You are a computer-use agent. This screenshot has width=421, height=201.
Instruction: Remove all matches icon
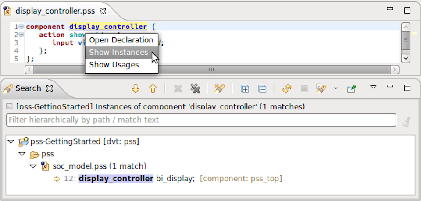coord(196,88)
